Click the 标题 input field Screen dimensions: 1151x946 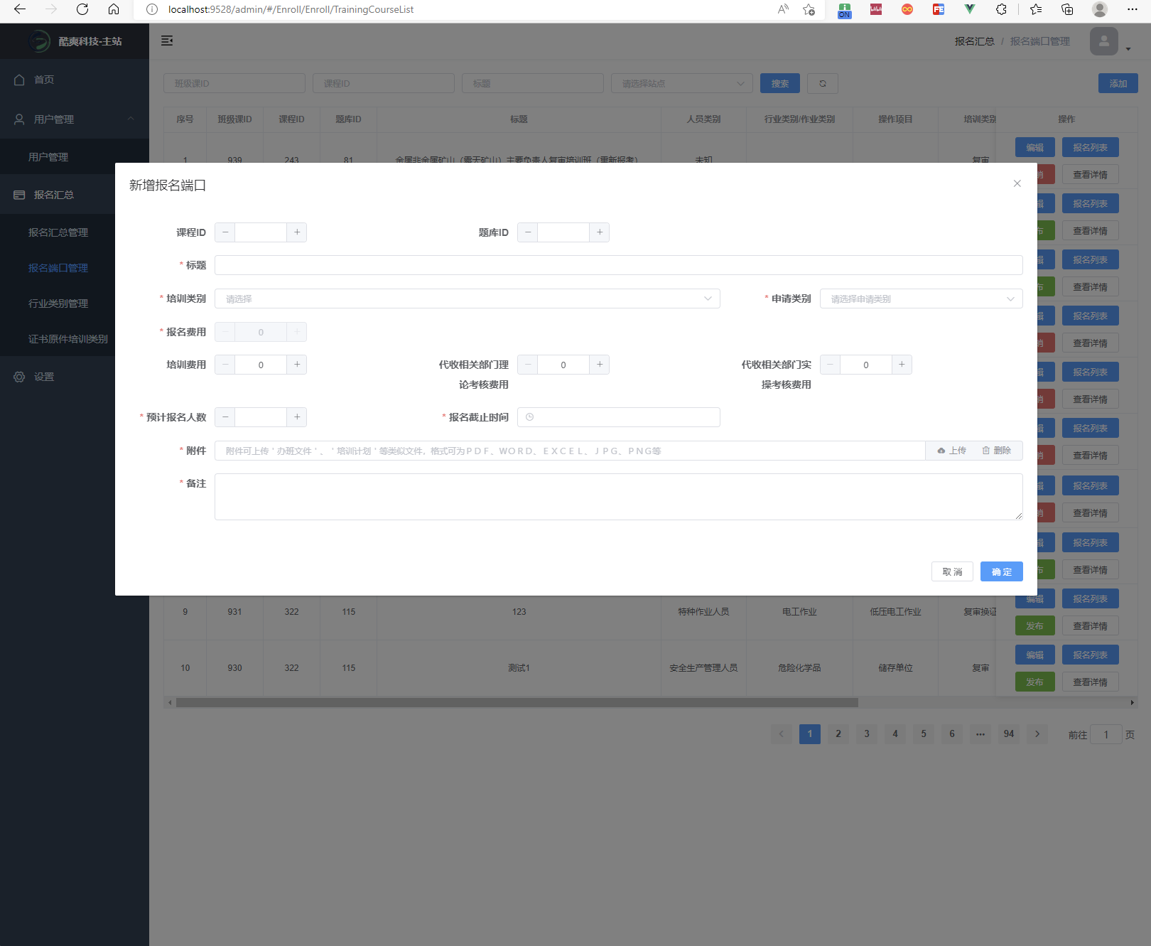point(618,265)
